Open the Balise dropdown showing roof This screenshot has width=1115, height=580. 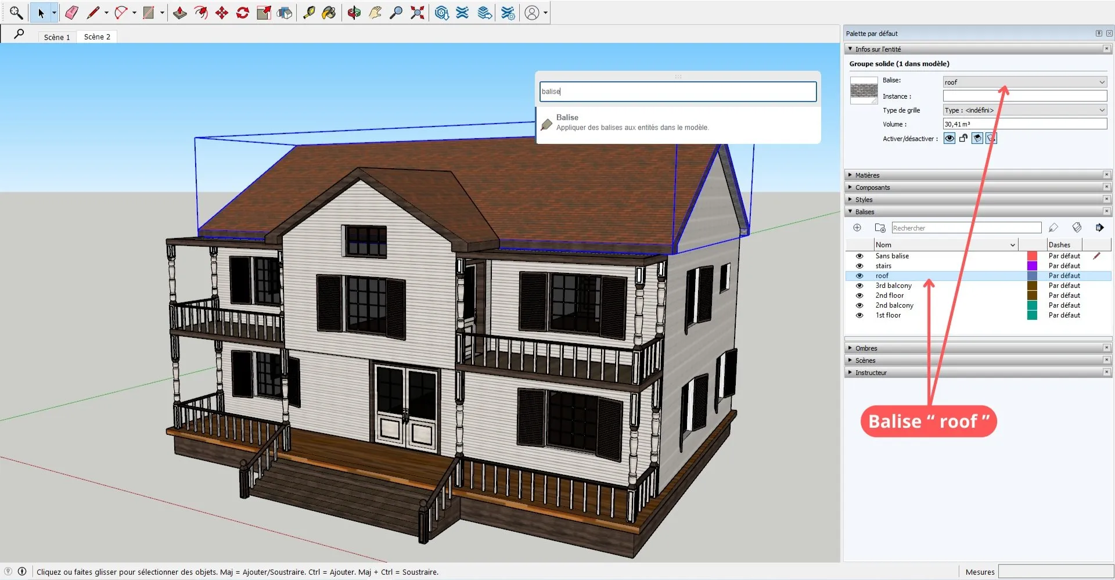click(x=1025, y=82)
